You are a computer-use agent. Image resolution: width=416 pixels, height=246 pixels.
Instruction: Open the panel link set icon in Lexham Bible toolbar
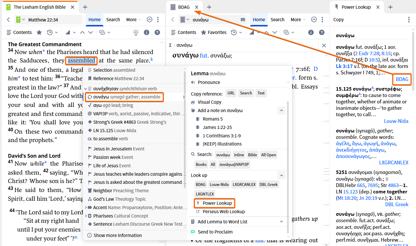(x=102, y=32)
